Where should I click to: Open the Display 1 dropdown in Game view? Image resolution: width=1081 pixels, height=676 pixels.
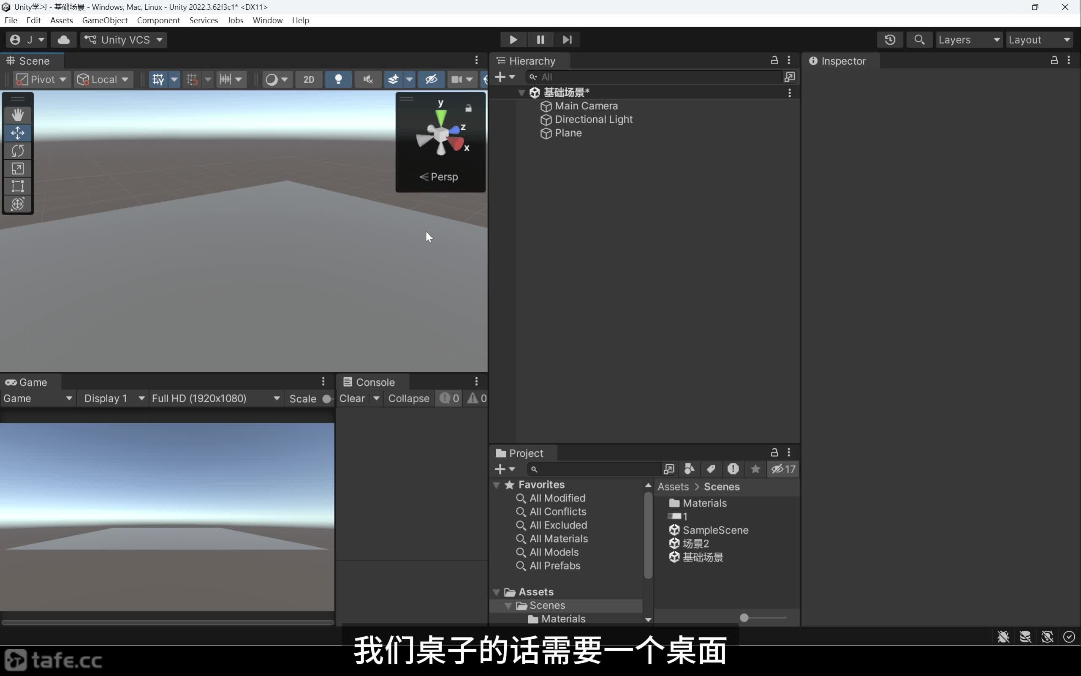[x=114, y=398]
